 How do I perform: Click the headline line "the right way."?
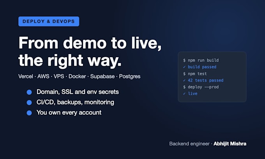70,61
